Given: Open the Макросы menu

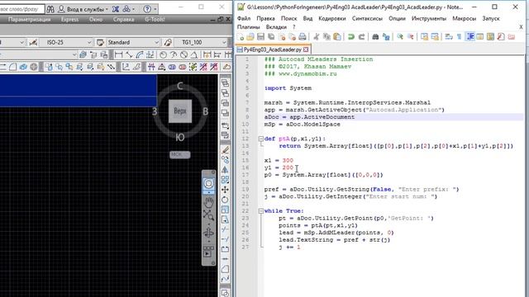Looking at the screenshot, I should (x=464, y=18).
